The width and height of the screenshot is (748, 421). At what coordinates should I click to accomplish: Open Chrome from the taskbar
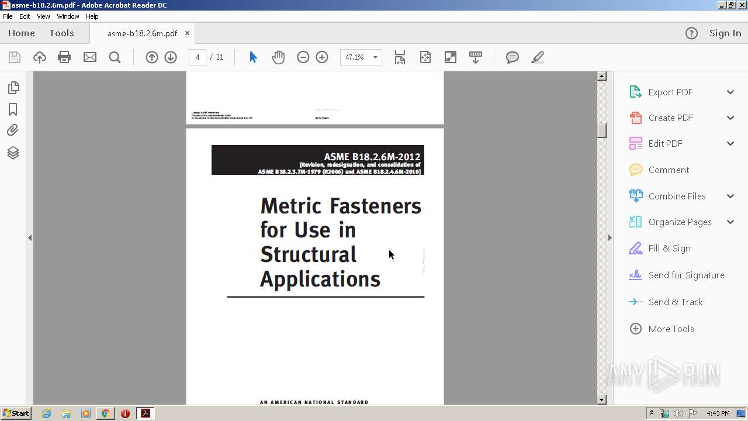click(x=105, y=413)
